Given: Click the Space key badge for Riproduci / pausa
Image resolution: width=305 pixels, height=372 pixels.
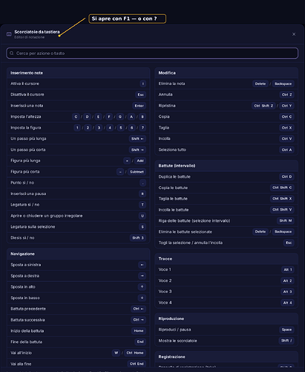Looking at the screenshot, I should click(x=286, y=330).
